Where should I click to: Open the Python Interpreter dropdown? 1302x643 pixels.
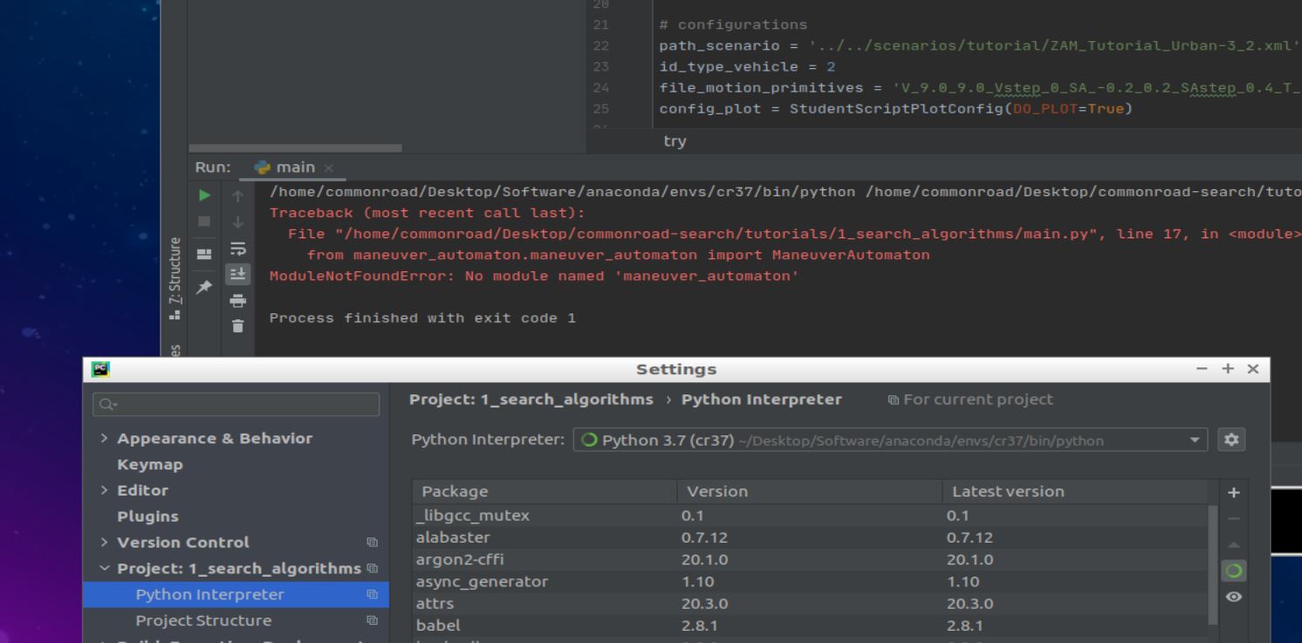tap(1194, 441)
